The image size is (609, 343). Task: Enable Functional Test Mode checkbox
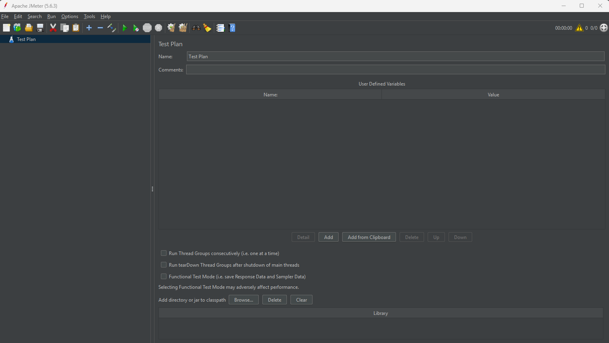point(164,276)
